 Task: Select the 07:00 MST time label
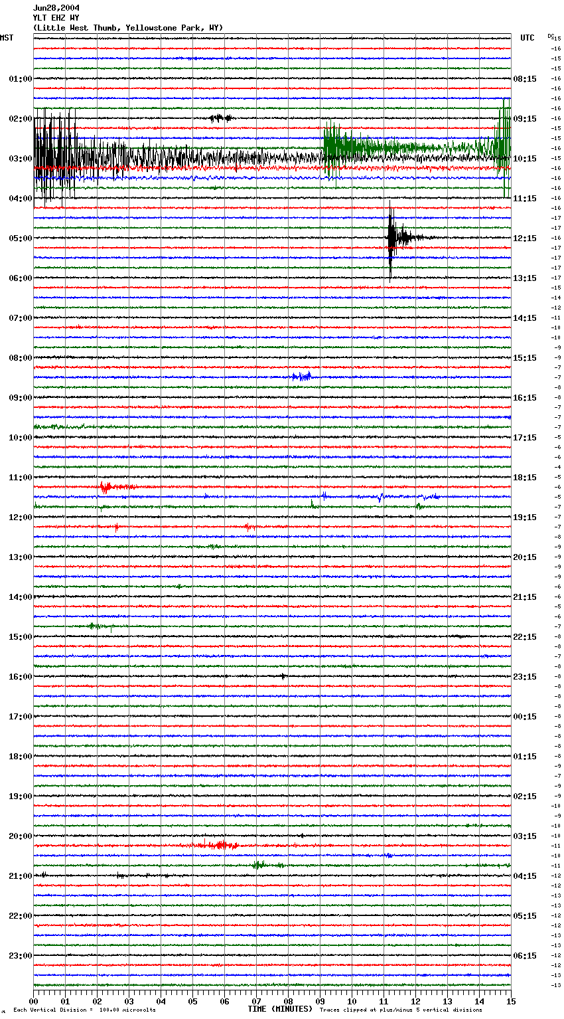coord(21,318)
